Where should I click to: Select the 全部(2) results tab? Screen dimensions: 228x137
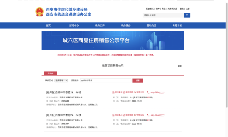[x=50, y=73]
